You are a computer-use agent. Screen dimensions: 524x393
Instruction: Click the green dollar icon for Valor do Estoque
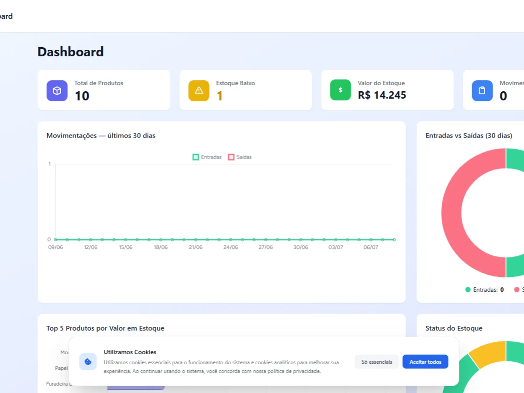coord(341,90)
